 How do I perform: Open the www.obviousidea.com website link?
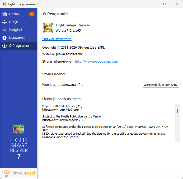(x=96, y=61)
